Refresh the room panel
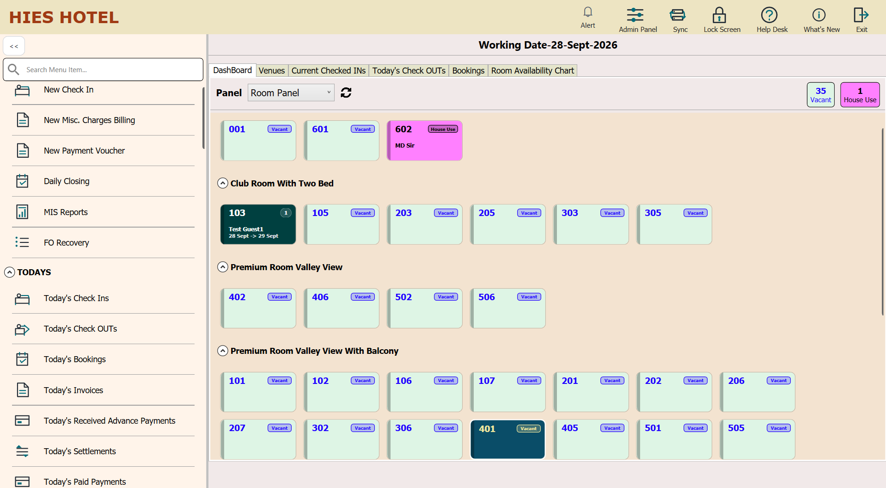The image size is (886, 488). [346, 93]
